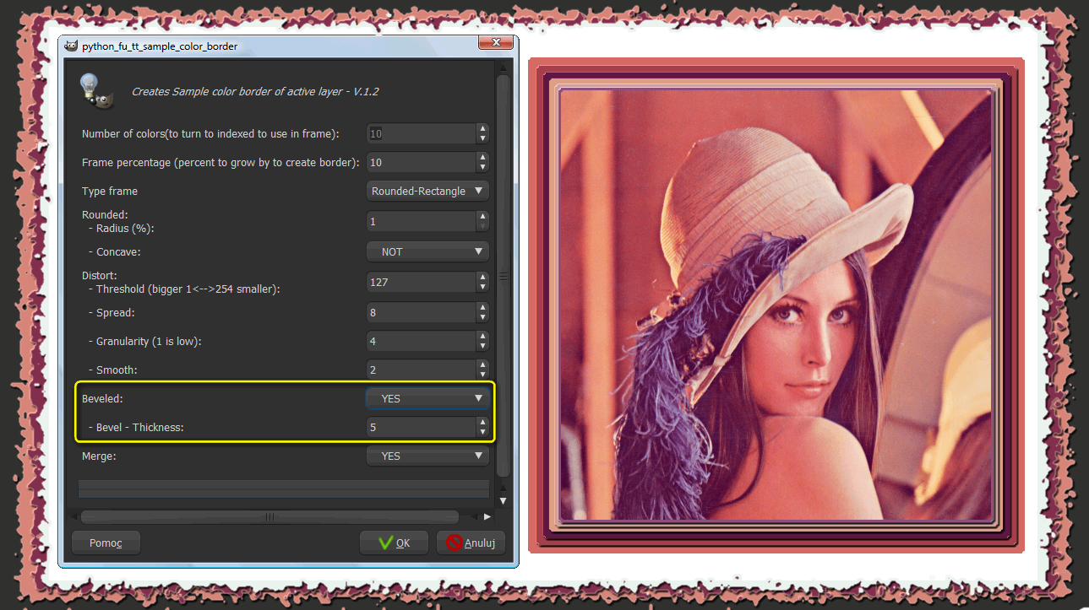Decrease the Threshold value

point(482,287)
